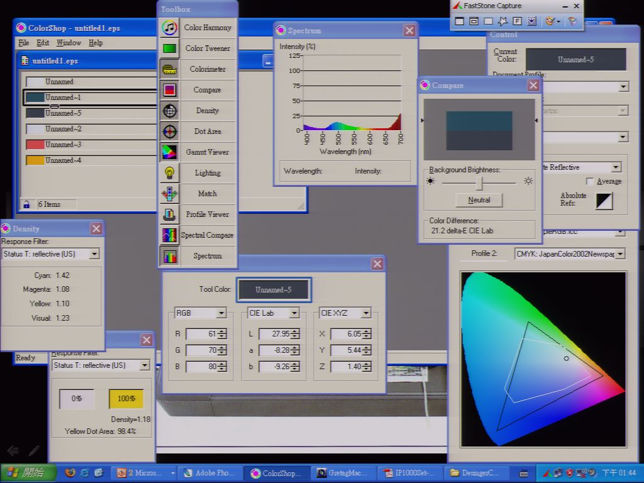The height and width of the screenshot is (483, 644).
Task: Open the Window menu
Action: (x=69, y=43)
